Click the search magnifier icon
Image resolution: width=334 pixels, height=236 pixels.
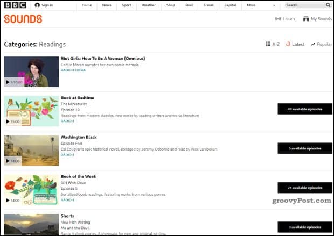(x=328, y=5)
